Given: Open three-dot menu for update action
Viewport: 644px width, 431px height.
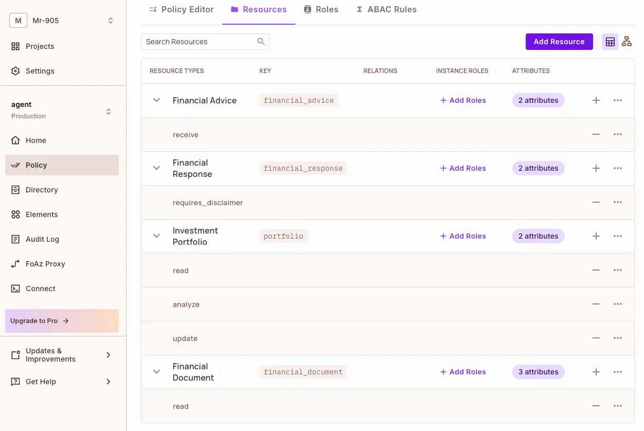Looking at the screenshot, I should click(618, 338).
